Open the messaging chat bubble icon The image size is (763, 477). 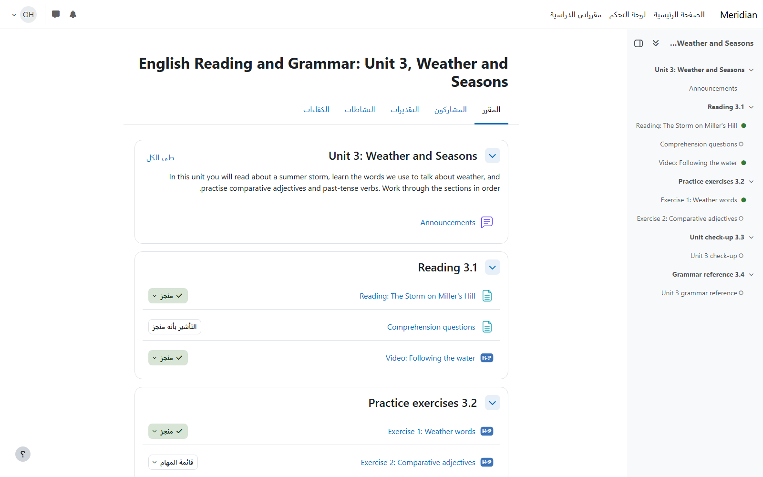pos(56,14)
